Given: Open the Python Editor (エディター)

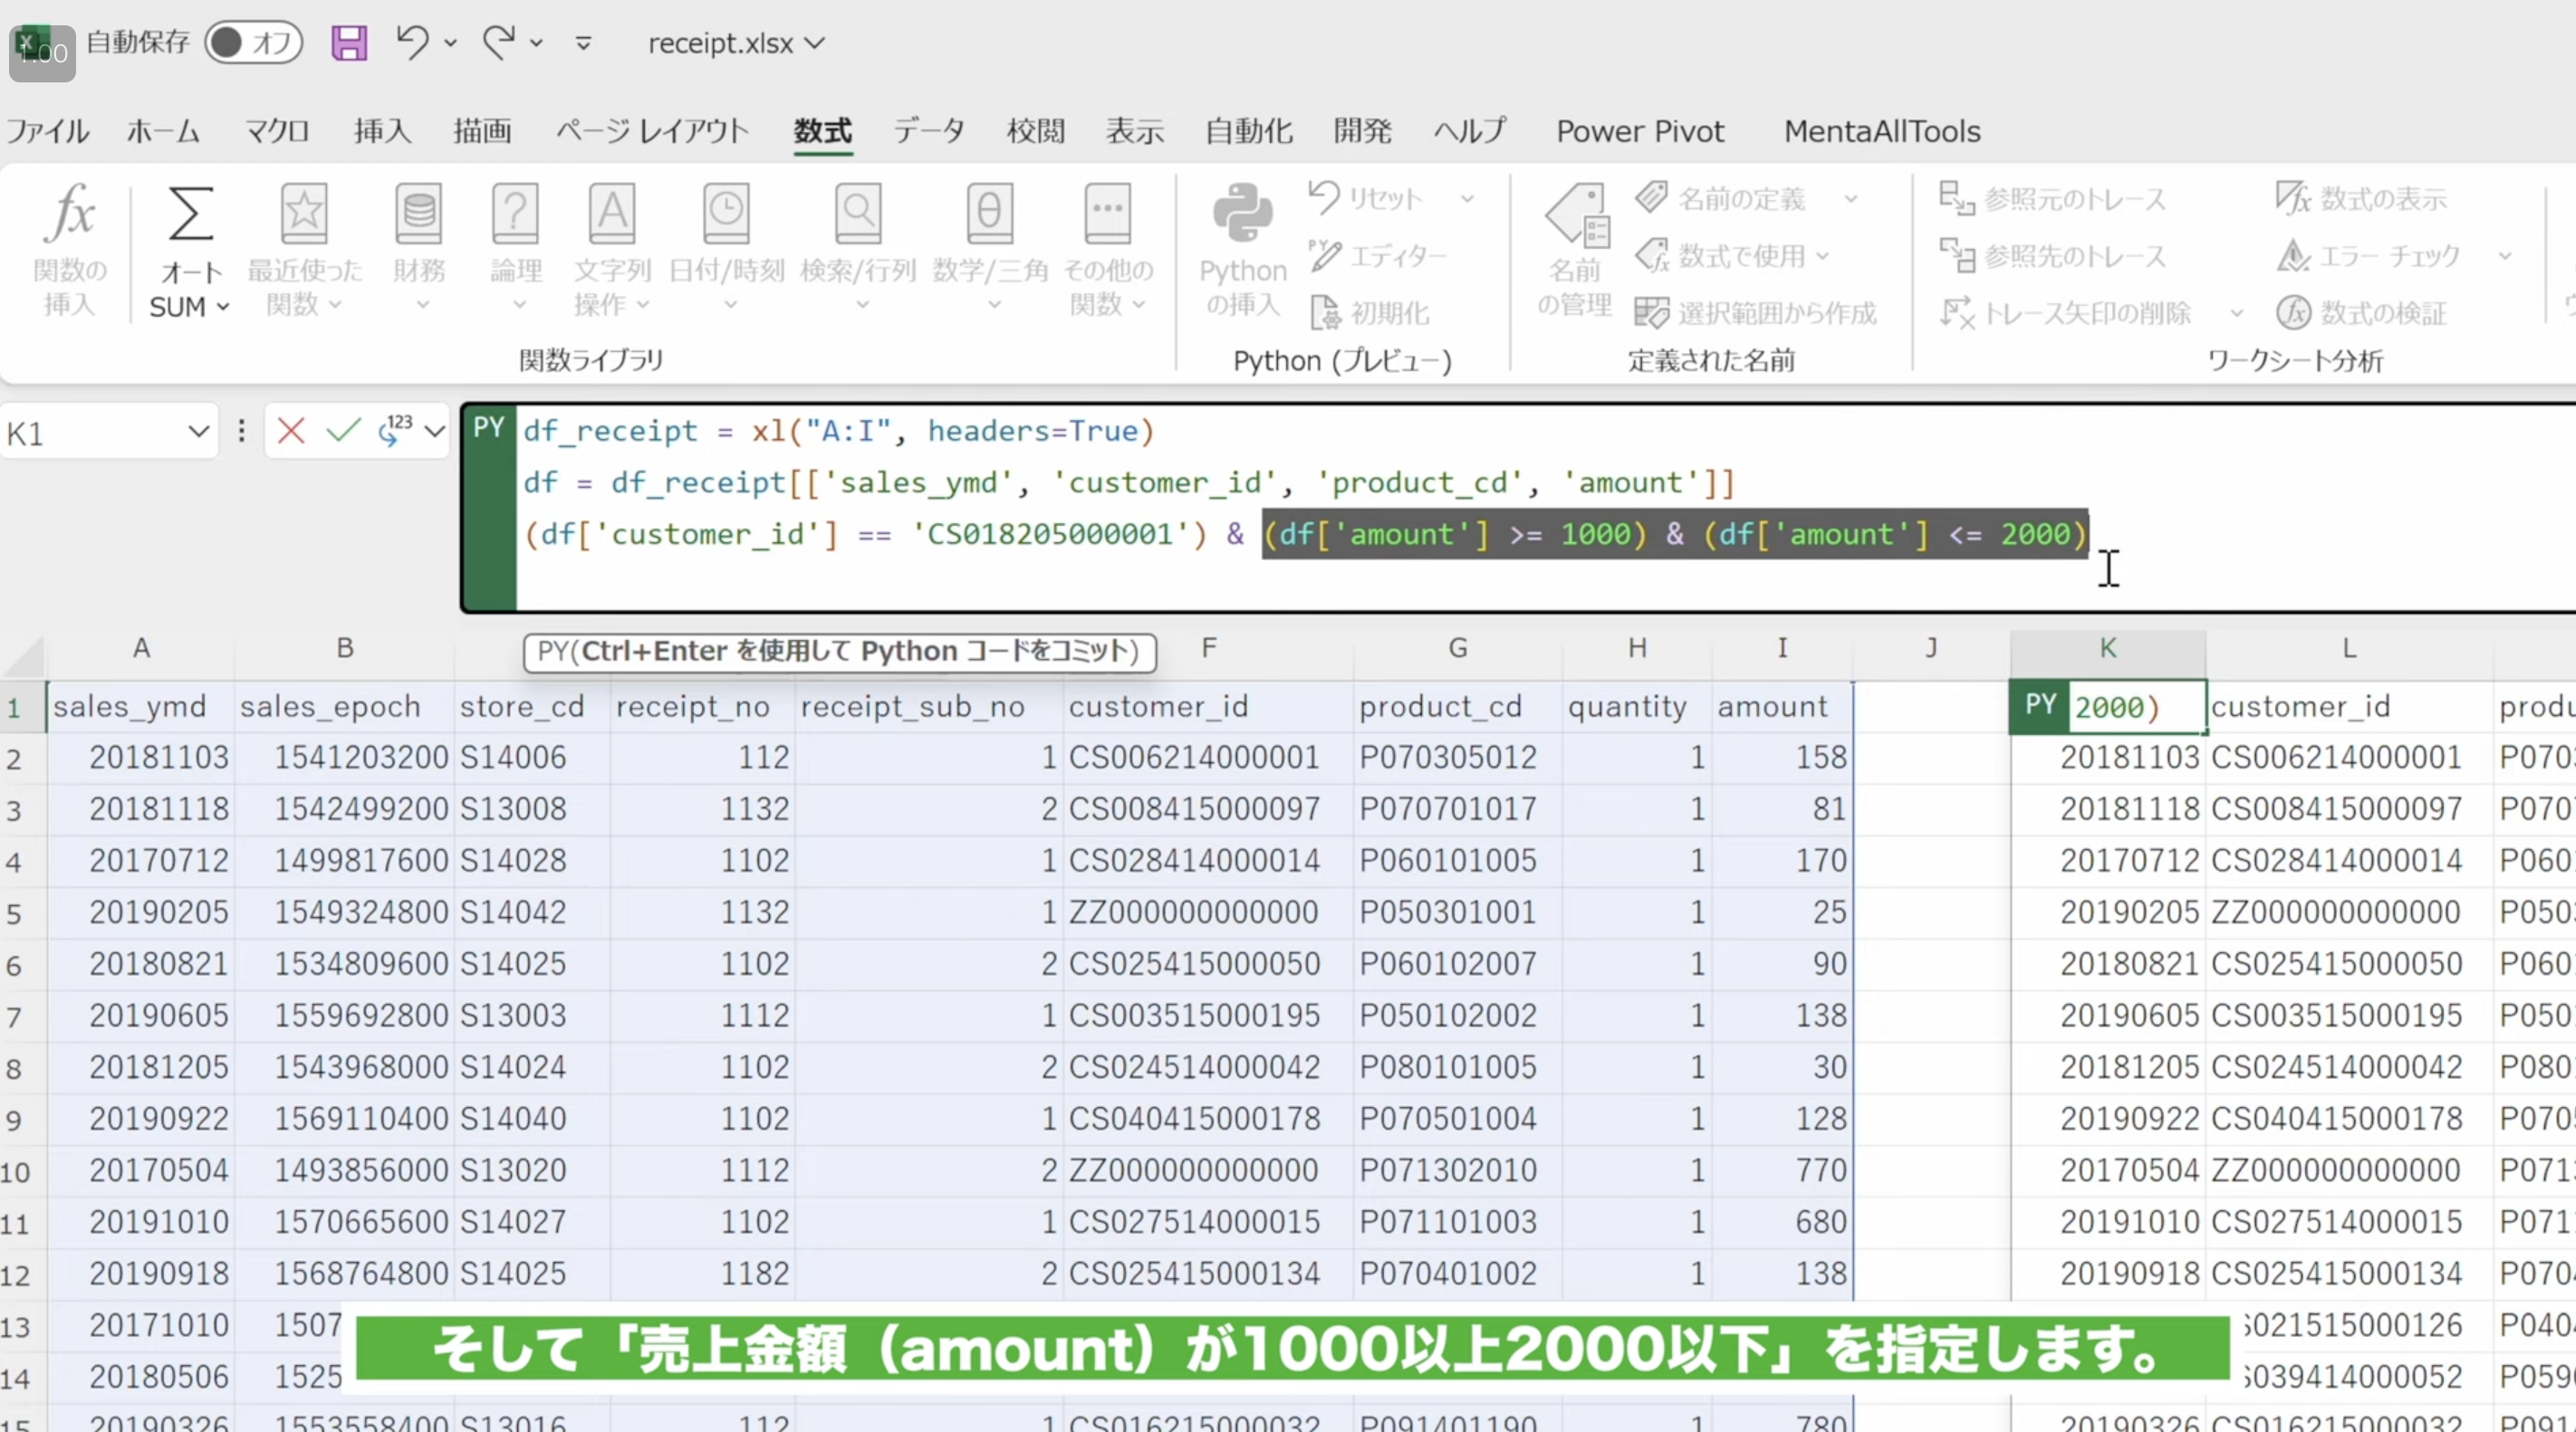Looking at the screenshot, I should [1377, 256].
